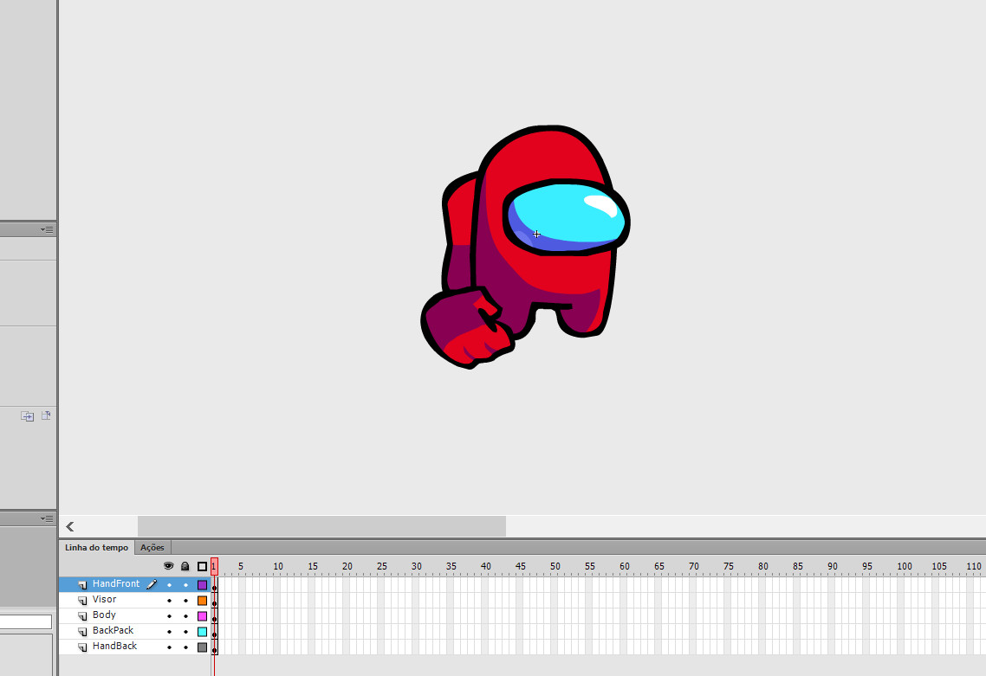Image resolution: width=986 pixels, height=676 pixels.
Task: Click the outline square icon in timeline header
Action: point(200,565)
